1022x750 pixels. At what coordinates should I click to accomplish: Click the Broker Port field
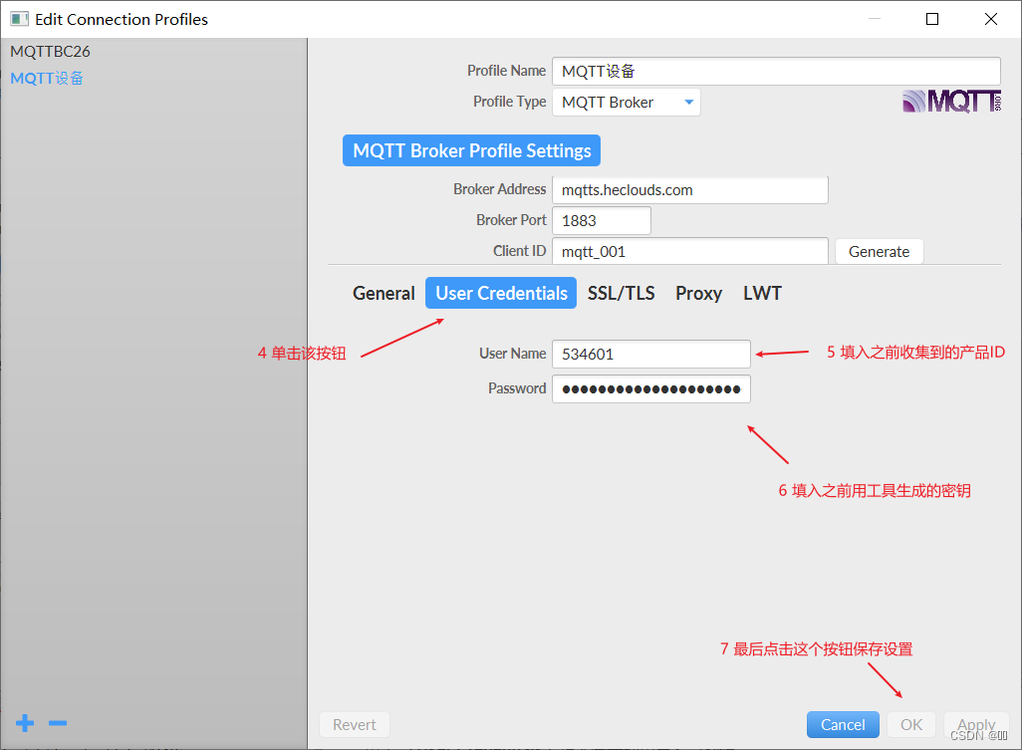pos(601,220)
